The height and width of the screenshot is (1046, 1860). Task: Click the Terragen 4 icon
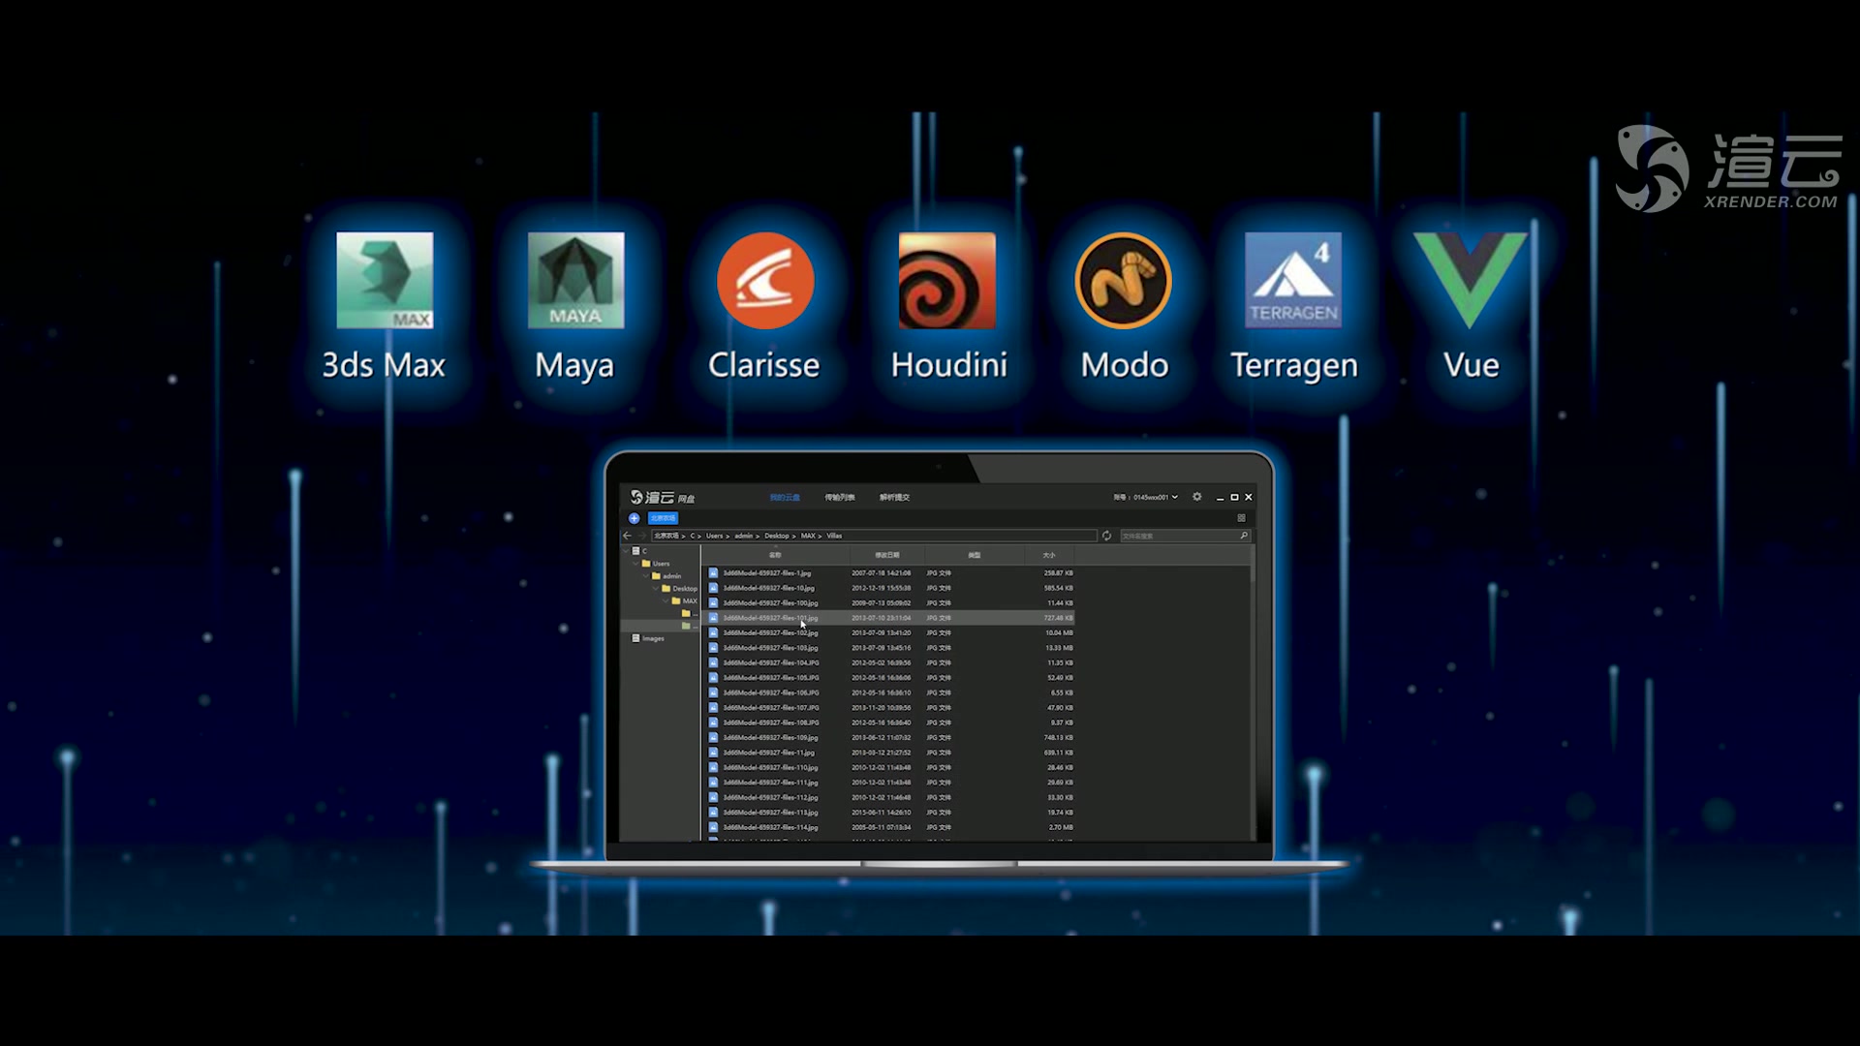click(x=1293, y=280)
